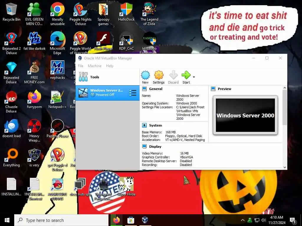Expand the Start button dropdown arrow
Image resolution: width=302 pixels, height=226 pixels.
pos(194,77)
